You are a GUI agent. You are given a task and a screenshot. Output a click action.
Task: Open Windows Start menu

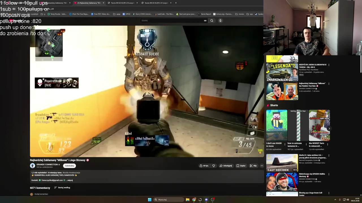tap(150, 200)
